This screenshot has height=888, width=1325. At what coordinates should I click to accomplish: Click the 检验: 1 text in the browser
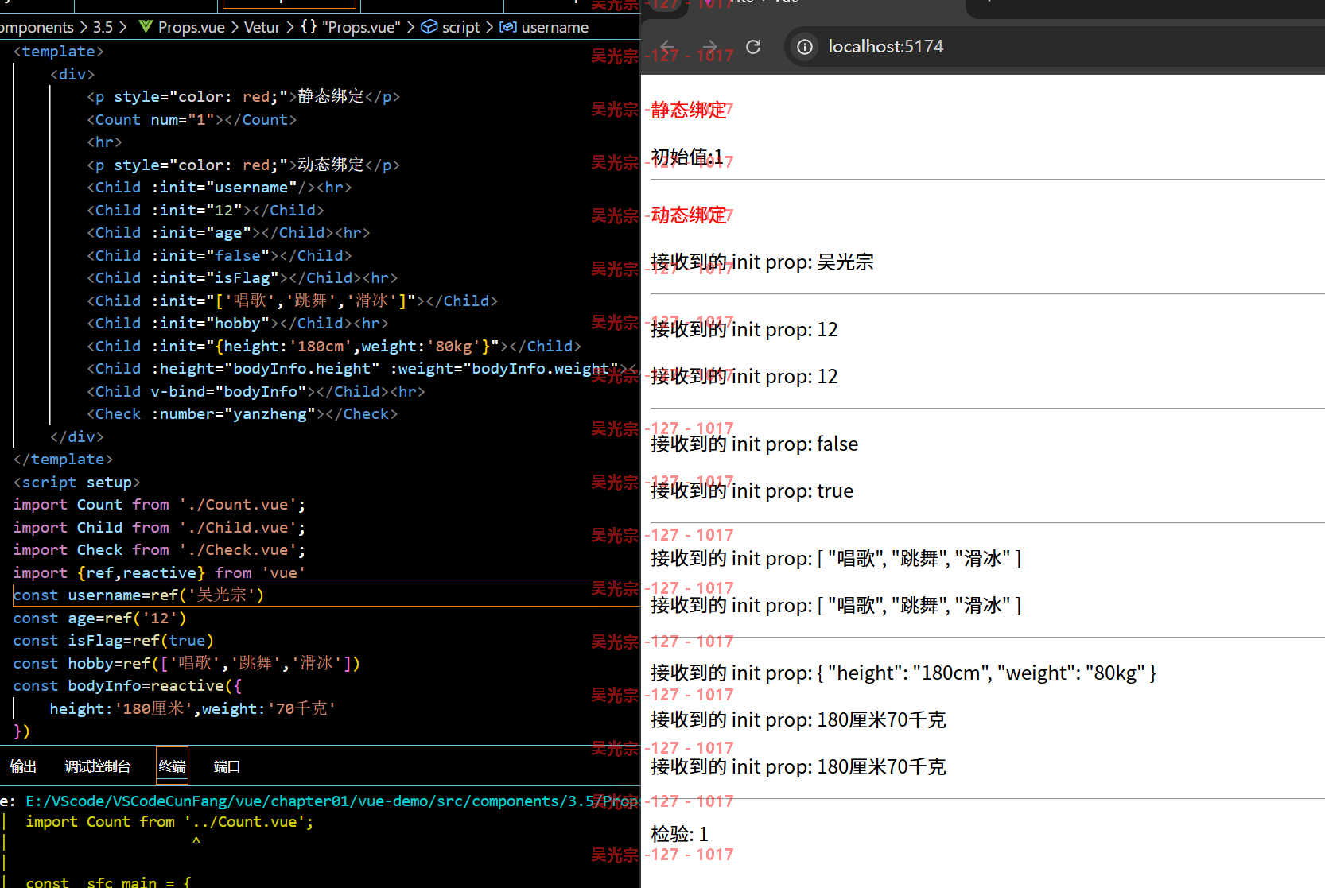click(679, 834)
